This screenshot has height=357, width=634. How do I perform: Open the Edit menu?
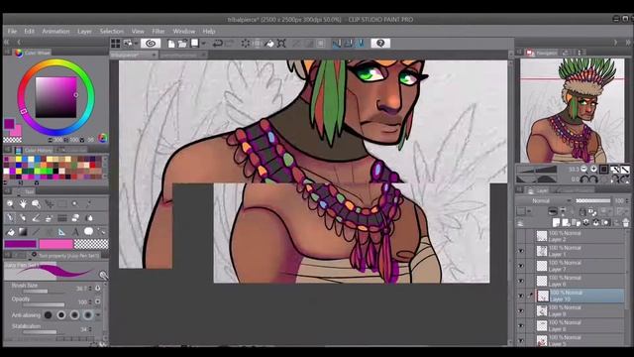tap(29, 31)
